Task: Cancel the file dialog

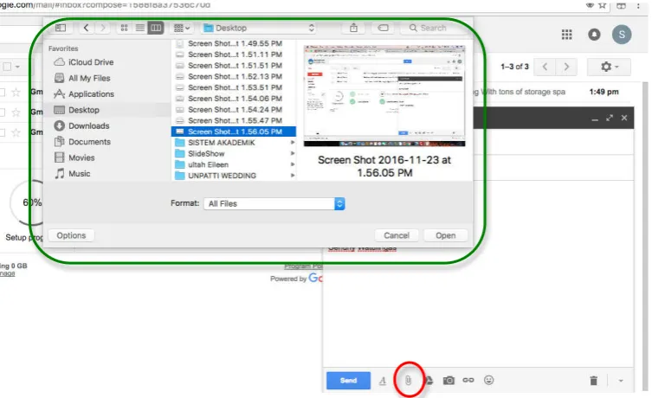Action: click(x=397, y=235)
